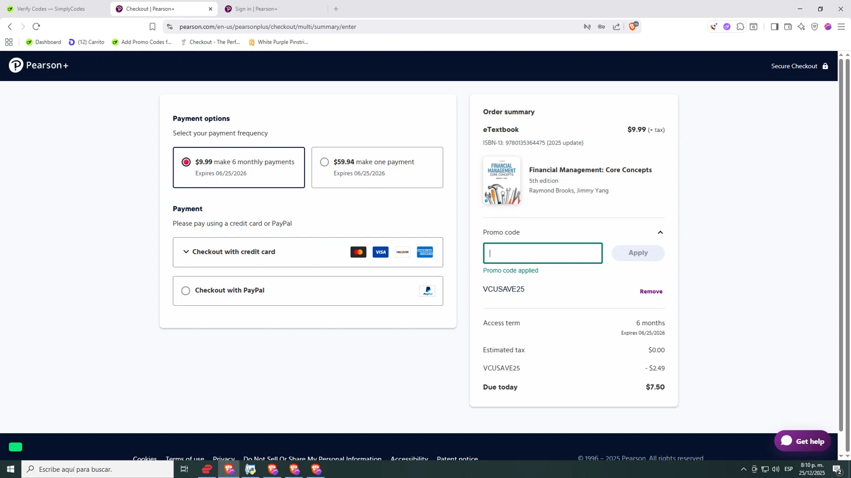
Task: Open the Terms of use footer link
Action: pos(185,458)
